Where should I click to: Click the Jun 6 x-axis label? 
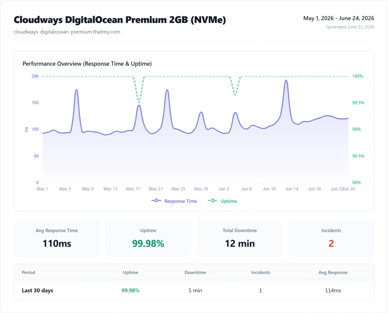246,189
